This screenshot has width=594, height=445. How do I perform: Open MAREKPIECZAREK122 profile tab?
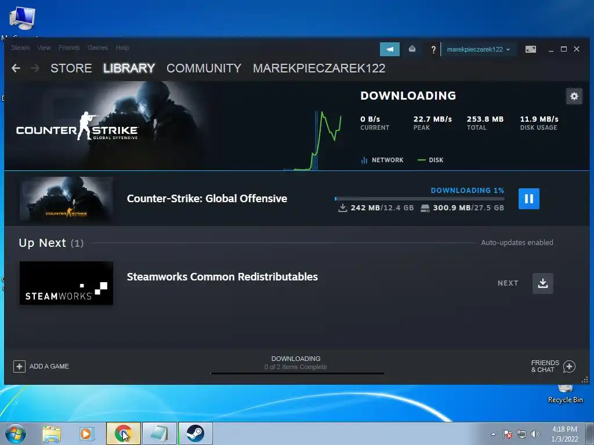pos(319,68)
